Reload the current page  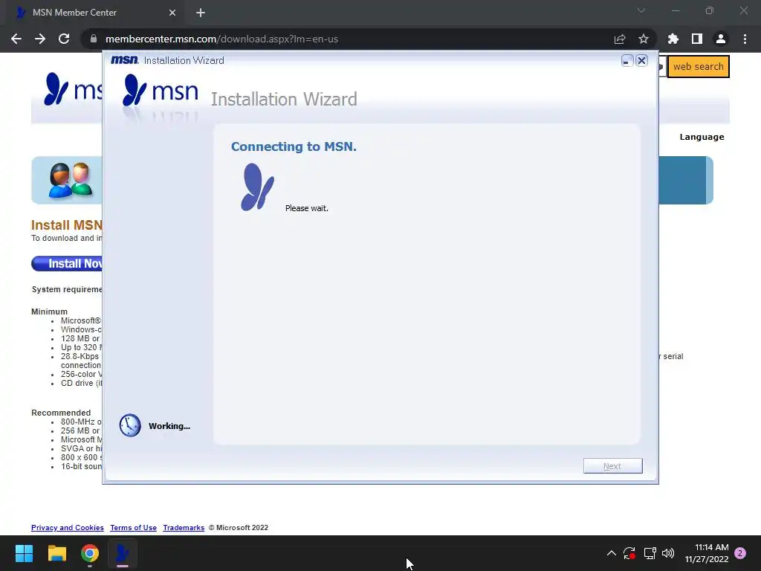coord(64,39)
